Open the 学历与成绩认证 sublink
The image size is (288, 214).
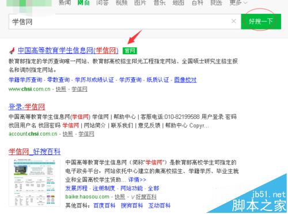(x=94, y=80)
